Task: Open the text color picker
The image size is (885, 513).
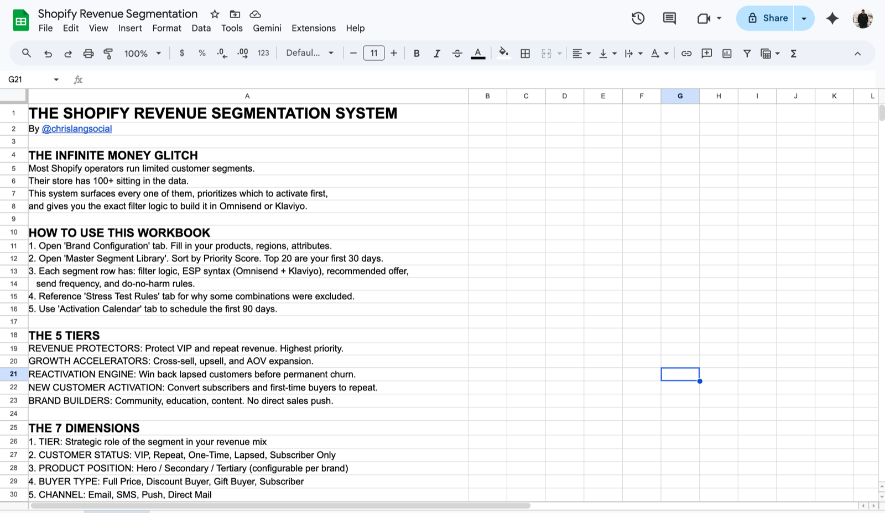Action: click(x=478, y=54)
